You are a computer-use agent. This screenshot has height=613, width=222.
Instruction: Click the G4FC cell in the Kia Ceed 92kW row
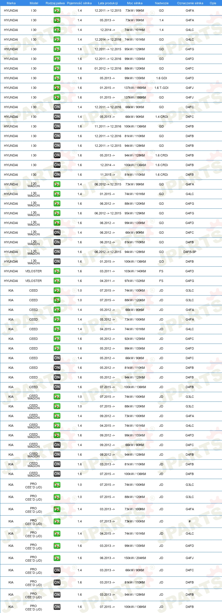(x=190, y=339)
